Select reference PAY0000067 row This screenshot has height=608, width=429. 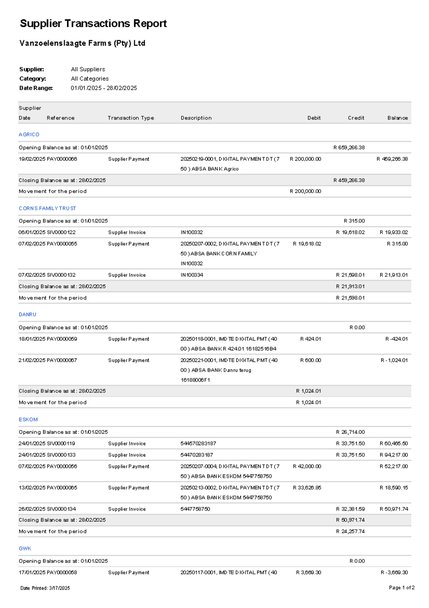tap(214, 370)
